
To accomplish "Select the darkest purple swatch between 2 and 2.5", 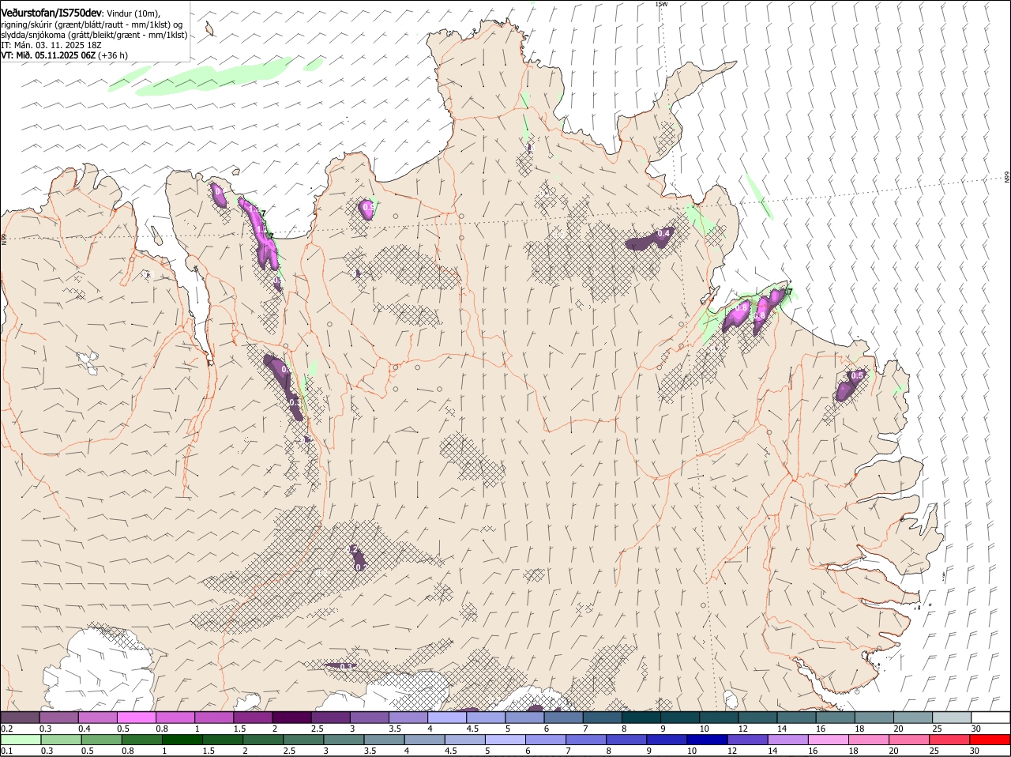I will tap(291, 717).
